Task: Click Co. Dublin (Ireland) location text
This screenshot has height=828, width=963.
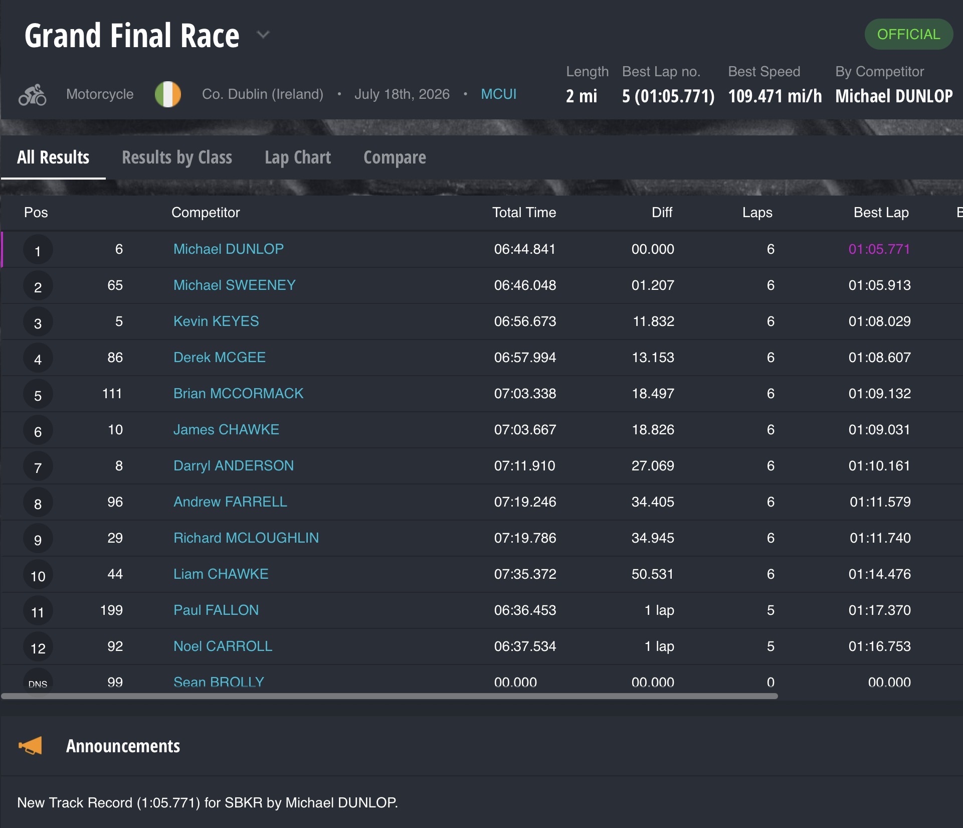Action: pyautogui.click(x=263, y=94)
